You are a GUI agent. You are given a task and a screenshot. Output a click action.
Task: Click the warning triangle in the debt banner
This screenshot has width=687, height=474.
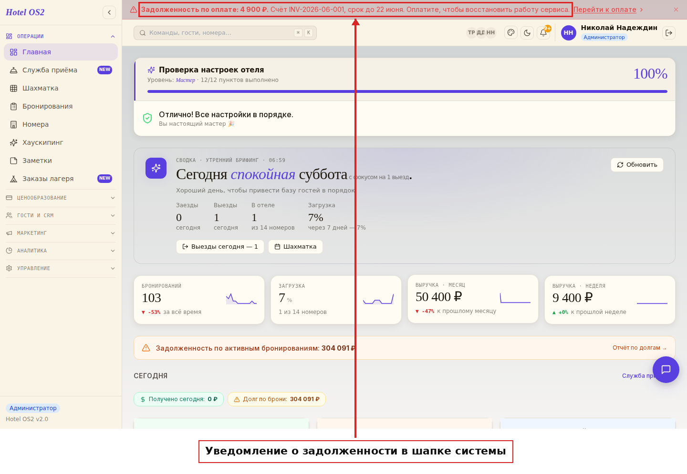pyautogui.click(x=134, y=10)
